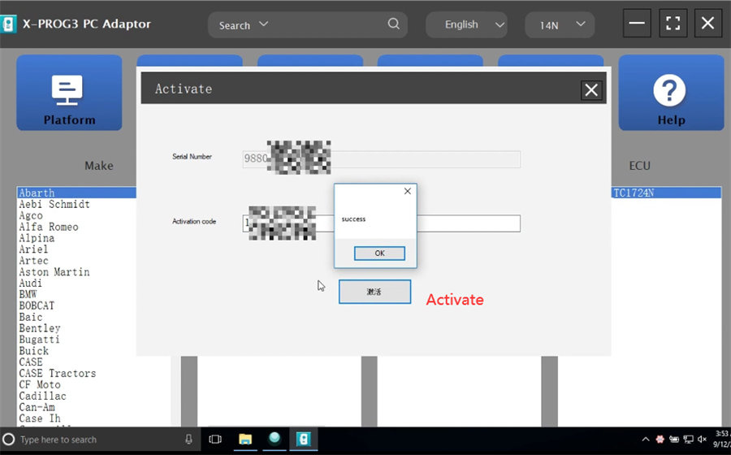The height and width of the screenshot is (455, 731).
Task: Select Abarth in the Make list
Action: pyautogui.click(x=76, y=193)
